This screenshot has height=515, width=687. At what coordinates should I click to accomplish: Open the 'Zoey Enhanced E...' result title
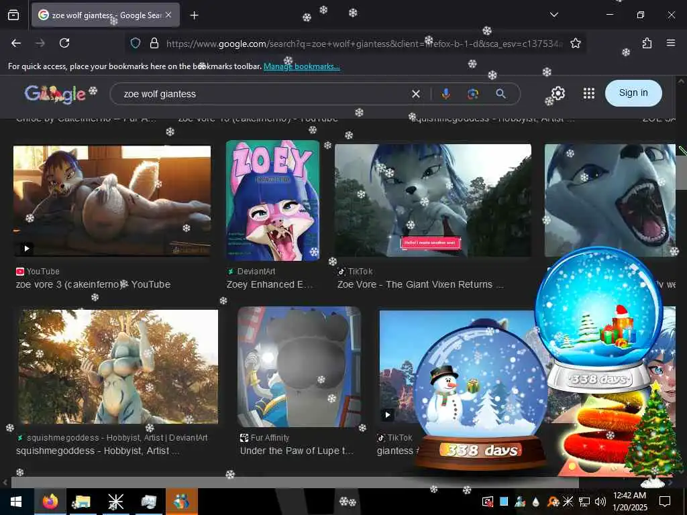[270, 284]
